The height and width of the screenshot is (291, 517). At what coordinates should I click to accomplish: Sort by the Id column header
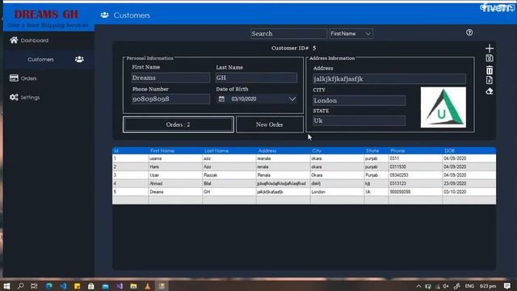point(130,151)
